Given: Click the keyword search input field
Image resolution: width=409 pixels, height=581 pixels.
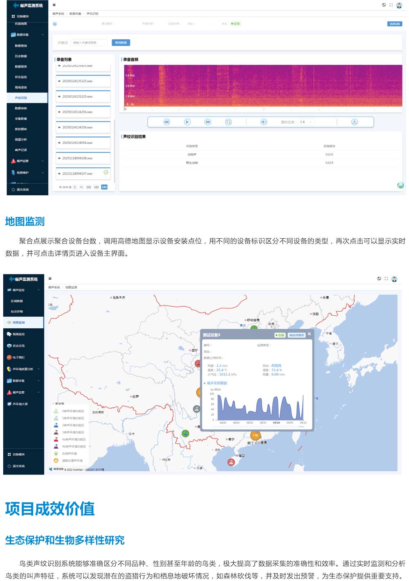Looking at the screenshot, I should pyautogui.click(x=89, y=43).
